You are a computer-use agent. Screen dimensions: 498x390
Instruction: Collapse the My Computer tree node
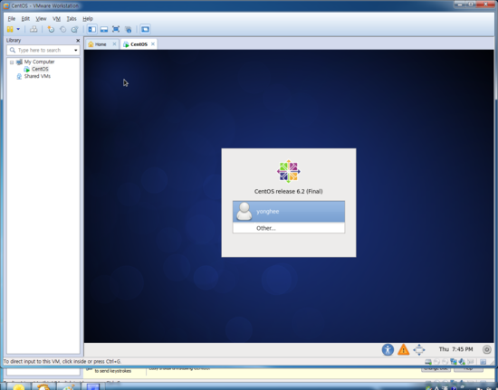coord(12,62)
